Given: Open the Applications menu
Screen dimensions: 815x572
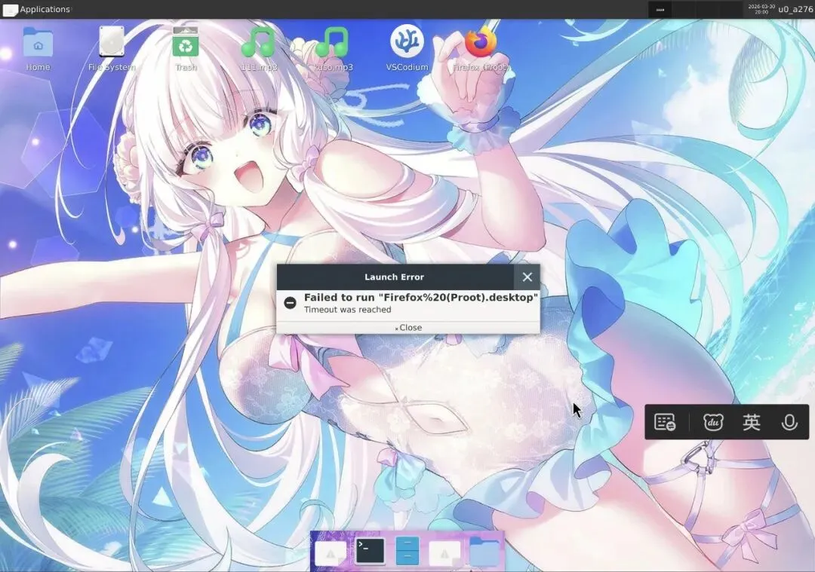Looking at the screenshot, I should [x=36, y=9].
